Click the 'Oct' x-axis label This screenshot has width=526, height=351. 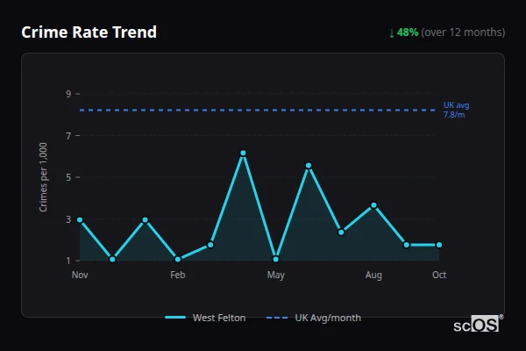pos(439,275)
